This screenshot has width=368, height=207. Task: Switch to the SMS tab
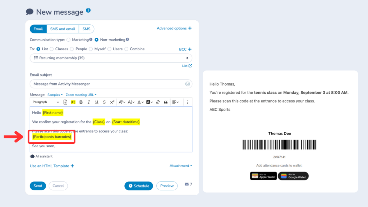click(86, 29)
